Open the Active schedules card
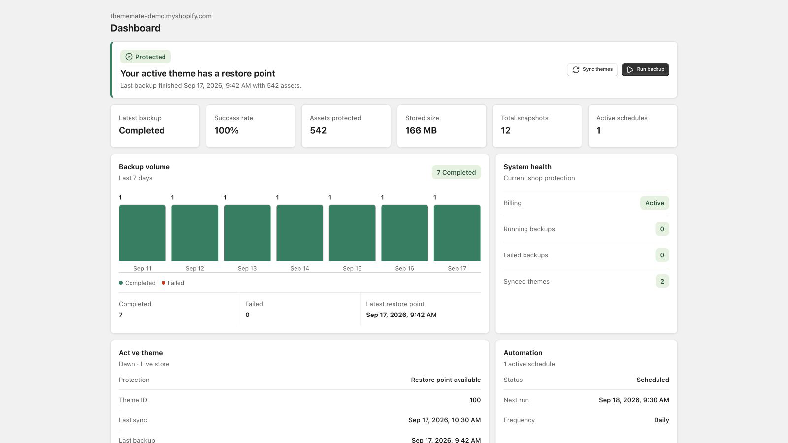Viewport: 788px width, 443px height. point(633,126)
